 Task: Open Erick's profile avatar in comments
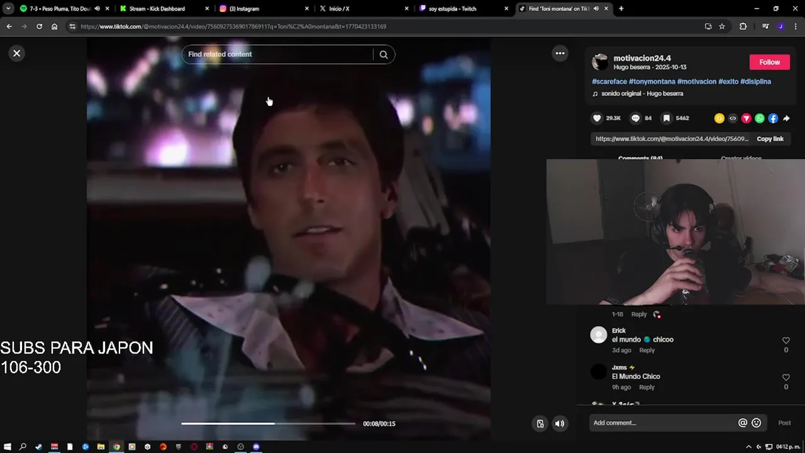(598, 335)
